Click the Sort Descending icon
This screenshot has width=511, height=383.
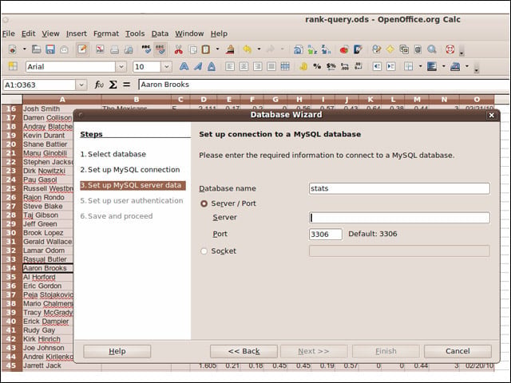[326, 49]
